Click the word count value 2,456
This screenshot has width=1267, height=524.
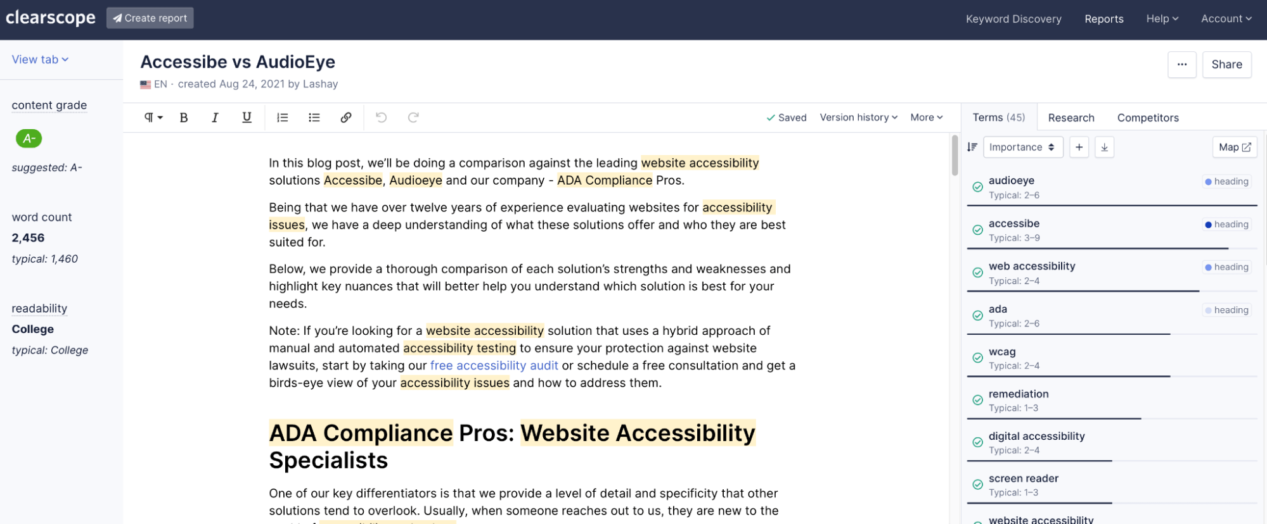pos(29,238)
